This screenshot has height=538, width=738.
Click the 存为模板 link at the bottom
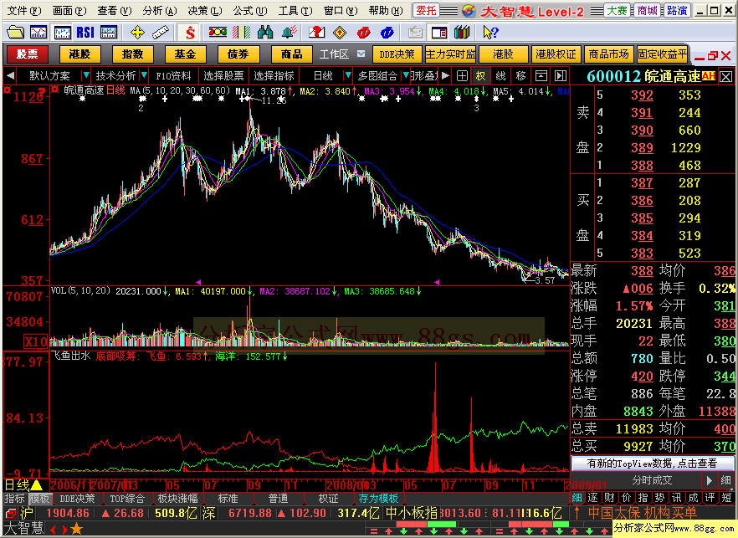pyautogui.click(x=378, y=499)
